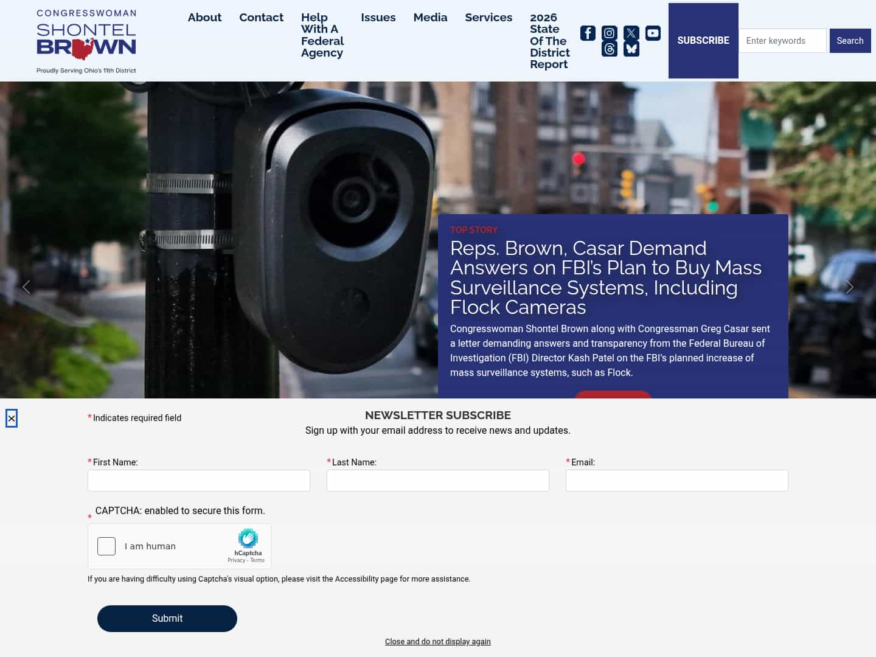Check the "I am human" captcha box
Image resolution: width=876 pixels, height=657 pixels.
tap(106, 546)
